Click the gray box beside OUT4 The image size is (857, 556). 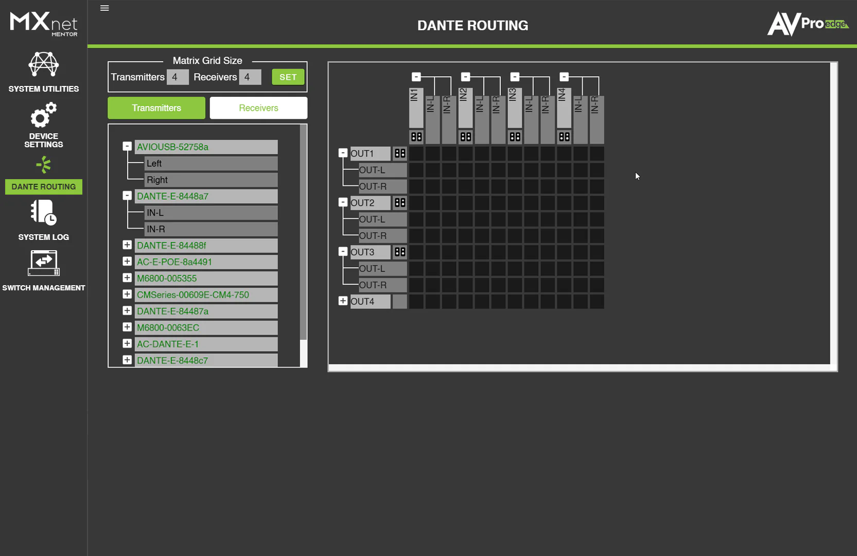400,302
